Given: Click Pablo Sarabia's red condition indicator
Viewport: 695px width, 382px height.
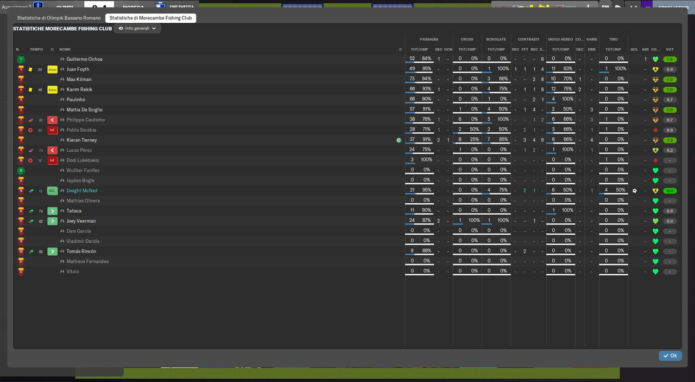Looking at the screenshot, I should pyautogui.click(x=655, y=130).
